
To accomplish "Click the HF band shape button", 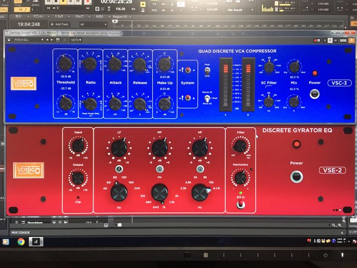I will (200, 169).
